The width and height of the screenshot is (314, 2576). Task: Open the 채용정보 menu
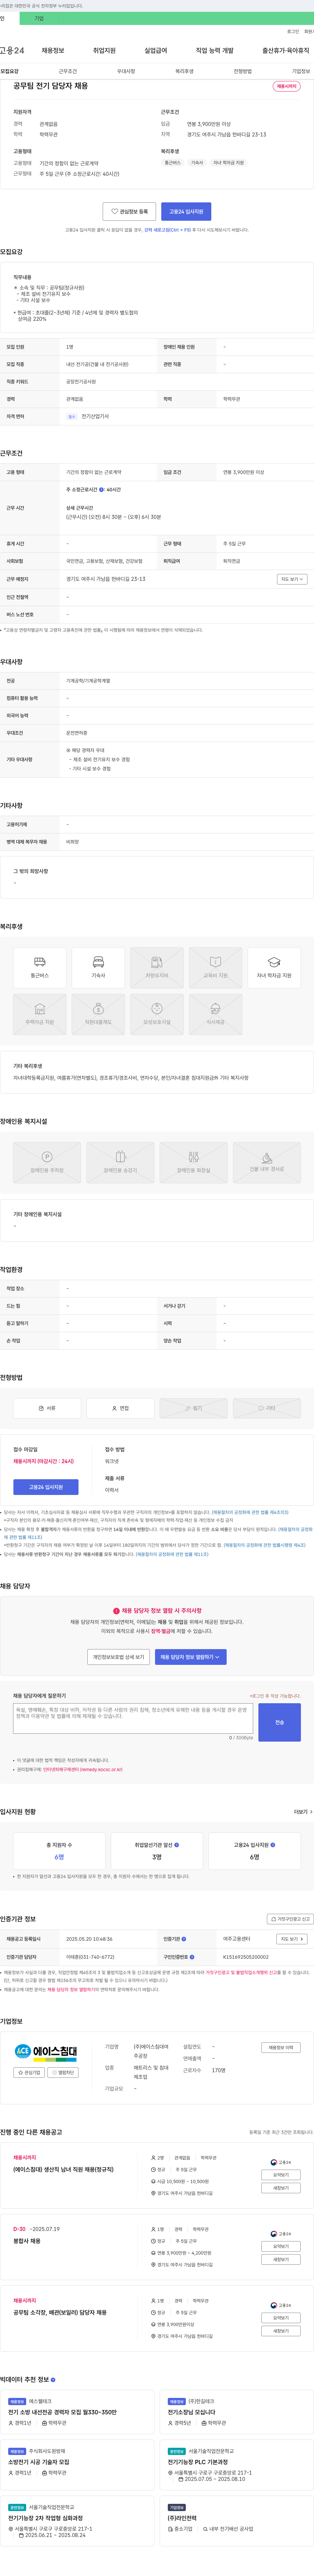(x=53, y=50)
